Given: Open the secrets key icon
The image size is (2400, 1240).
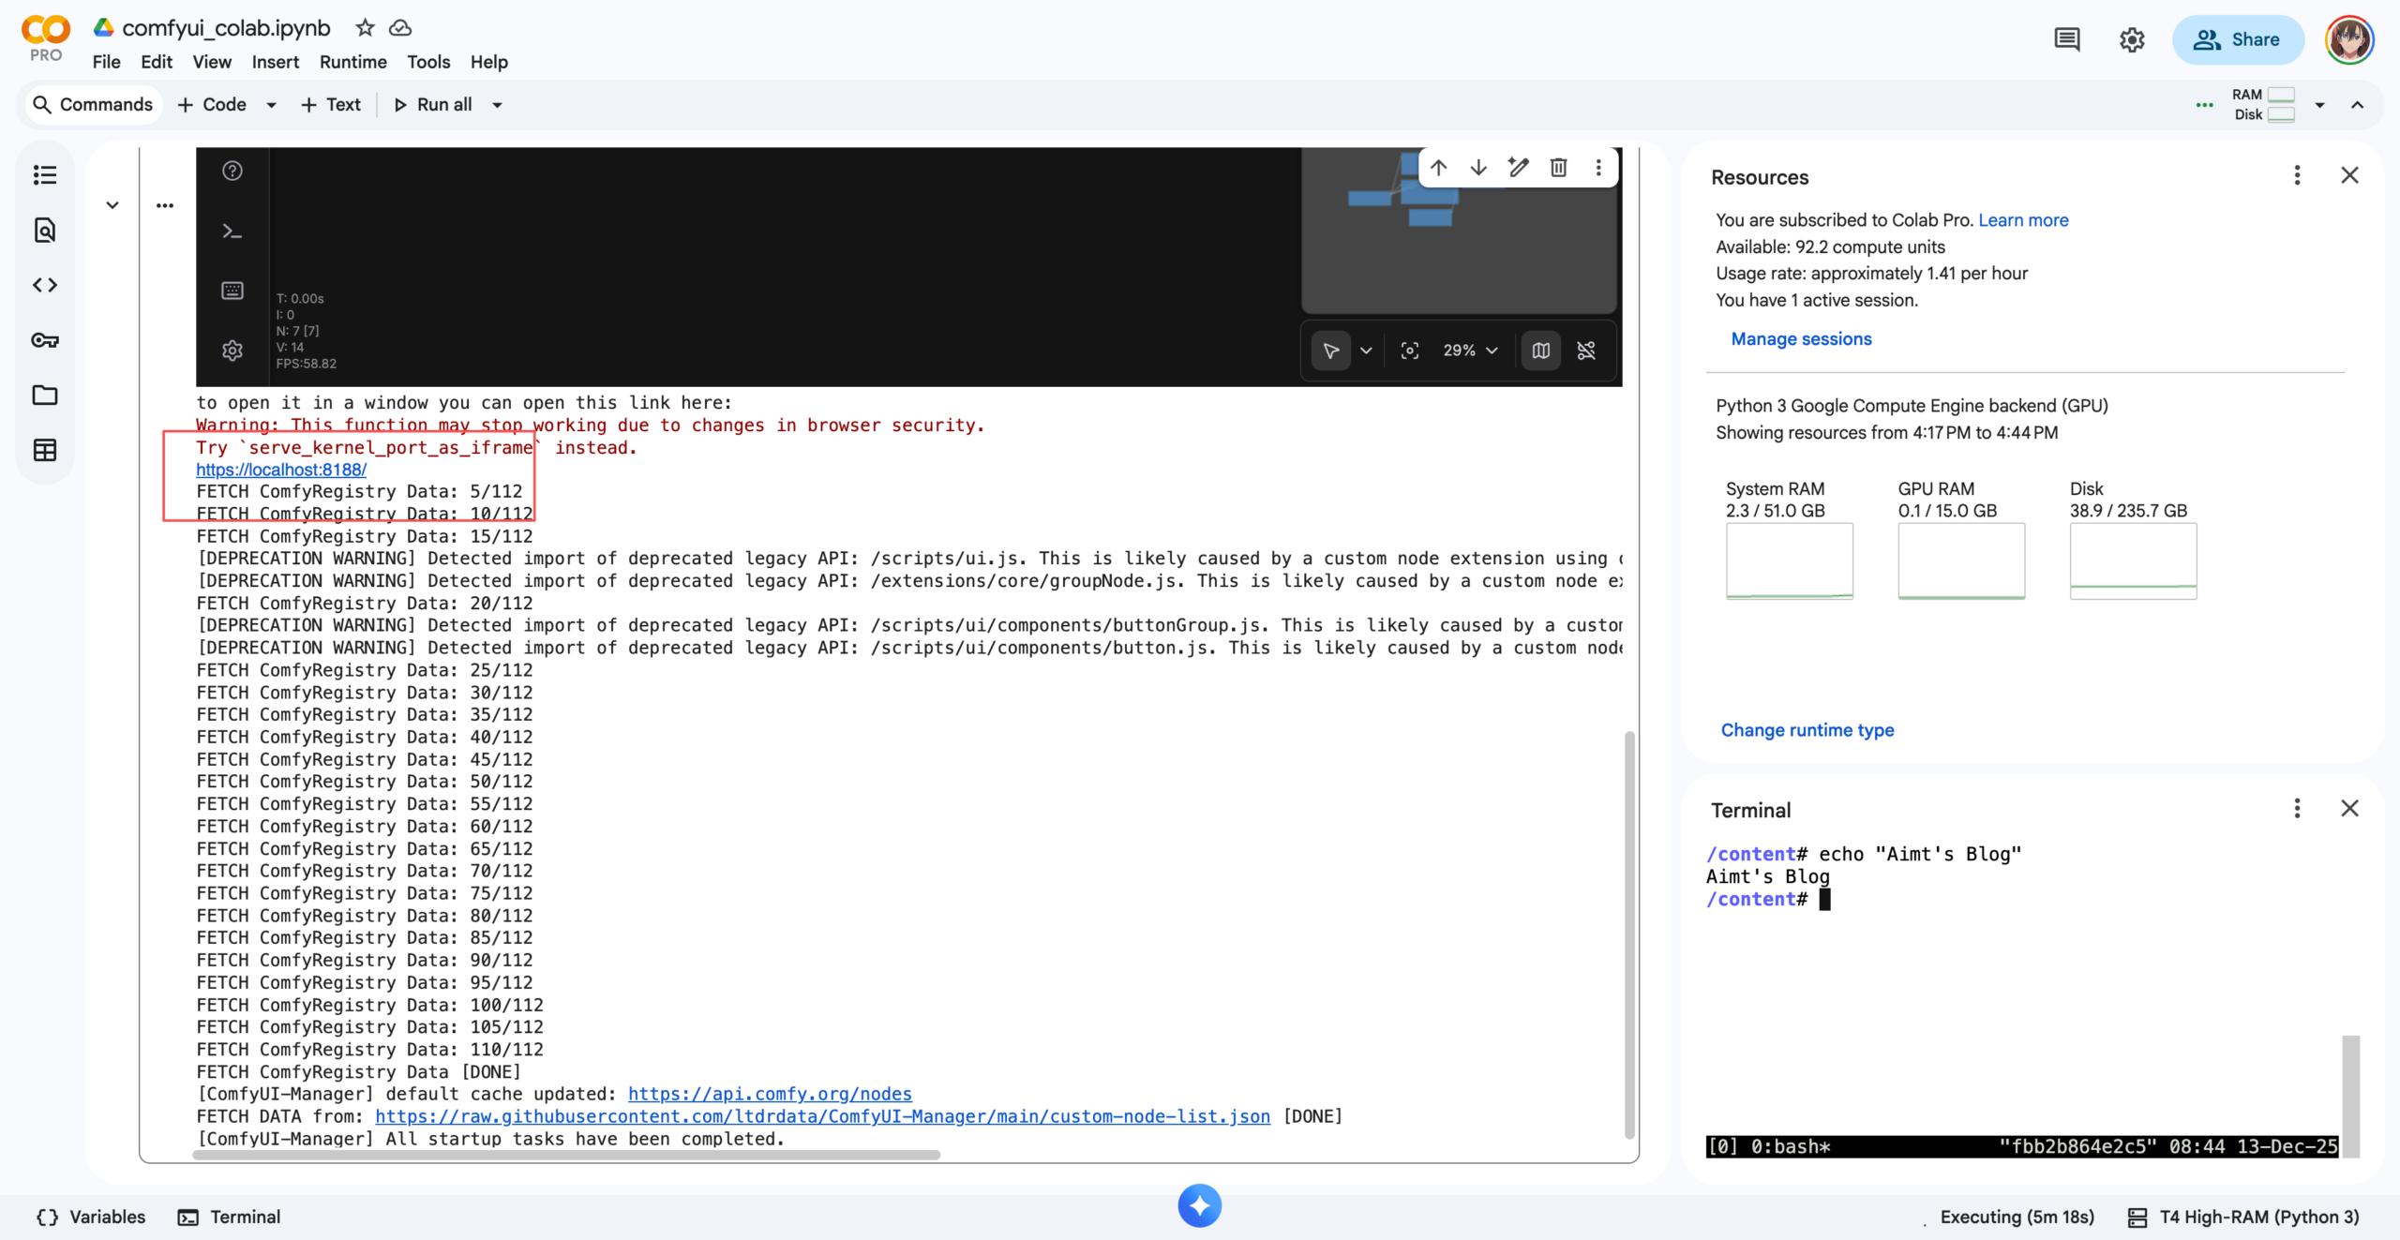Looking at the screenshot, I should [x=44, y=340].
